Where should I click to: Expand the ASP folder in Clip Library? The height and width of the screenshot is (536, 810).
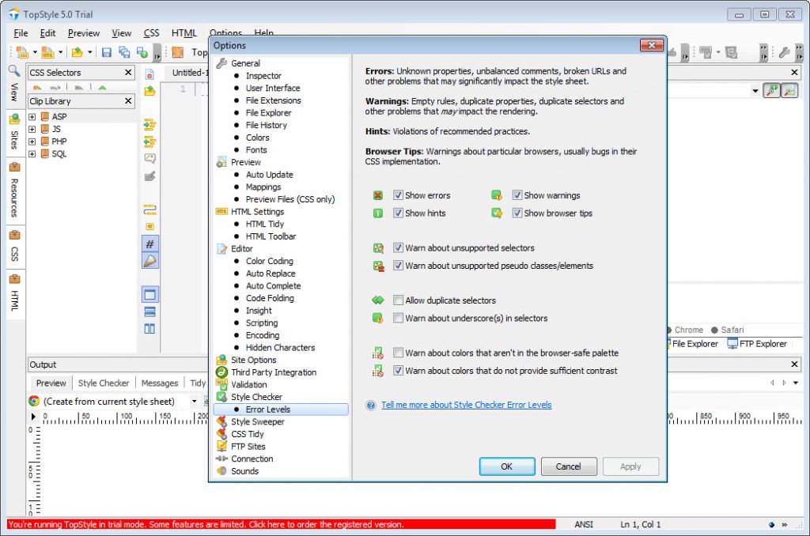tap(32, 117)
